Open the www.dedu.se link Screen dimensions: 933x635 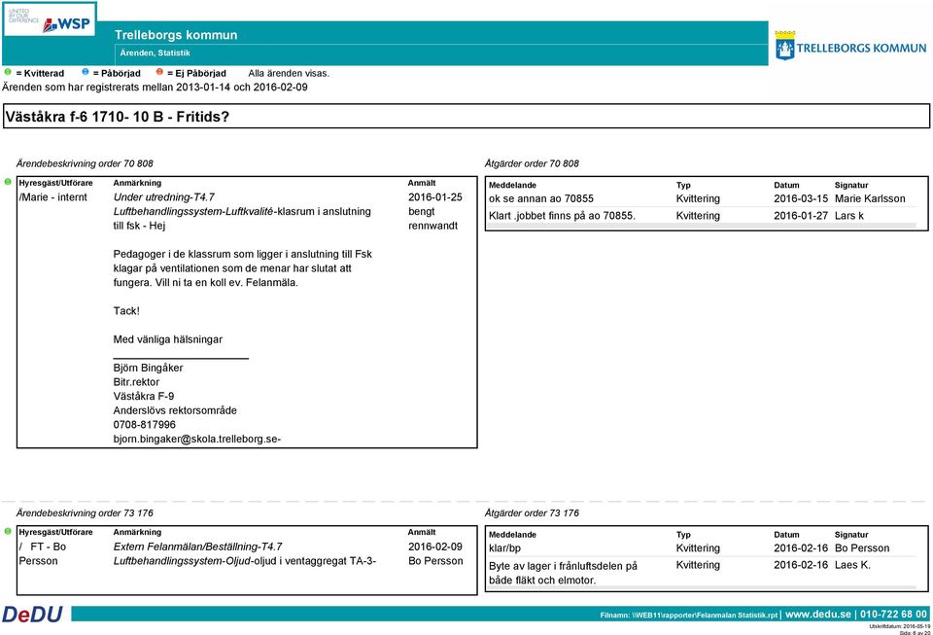point(818,615)
